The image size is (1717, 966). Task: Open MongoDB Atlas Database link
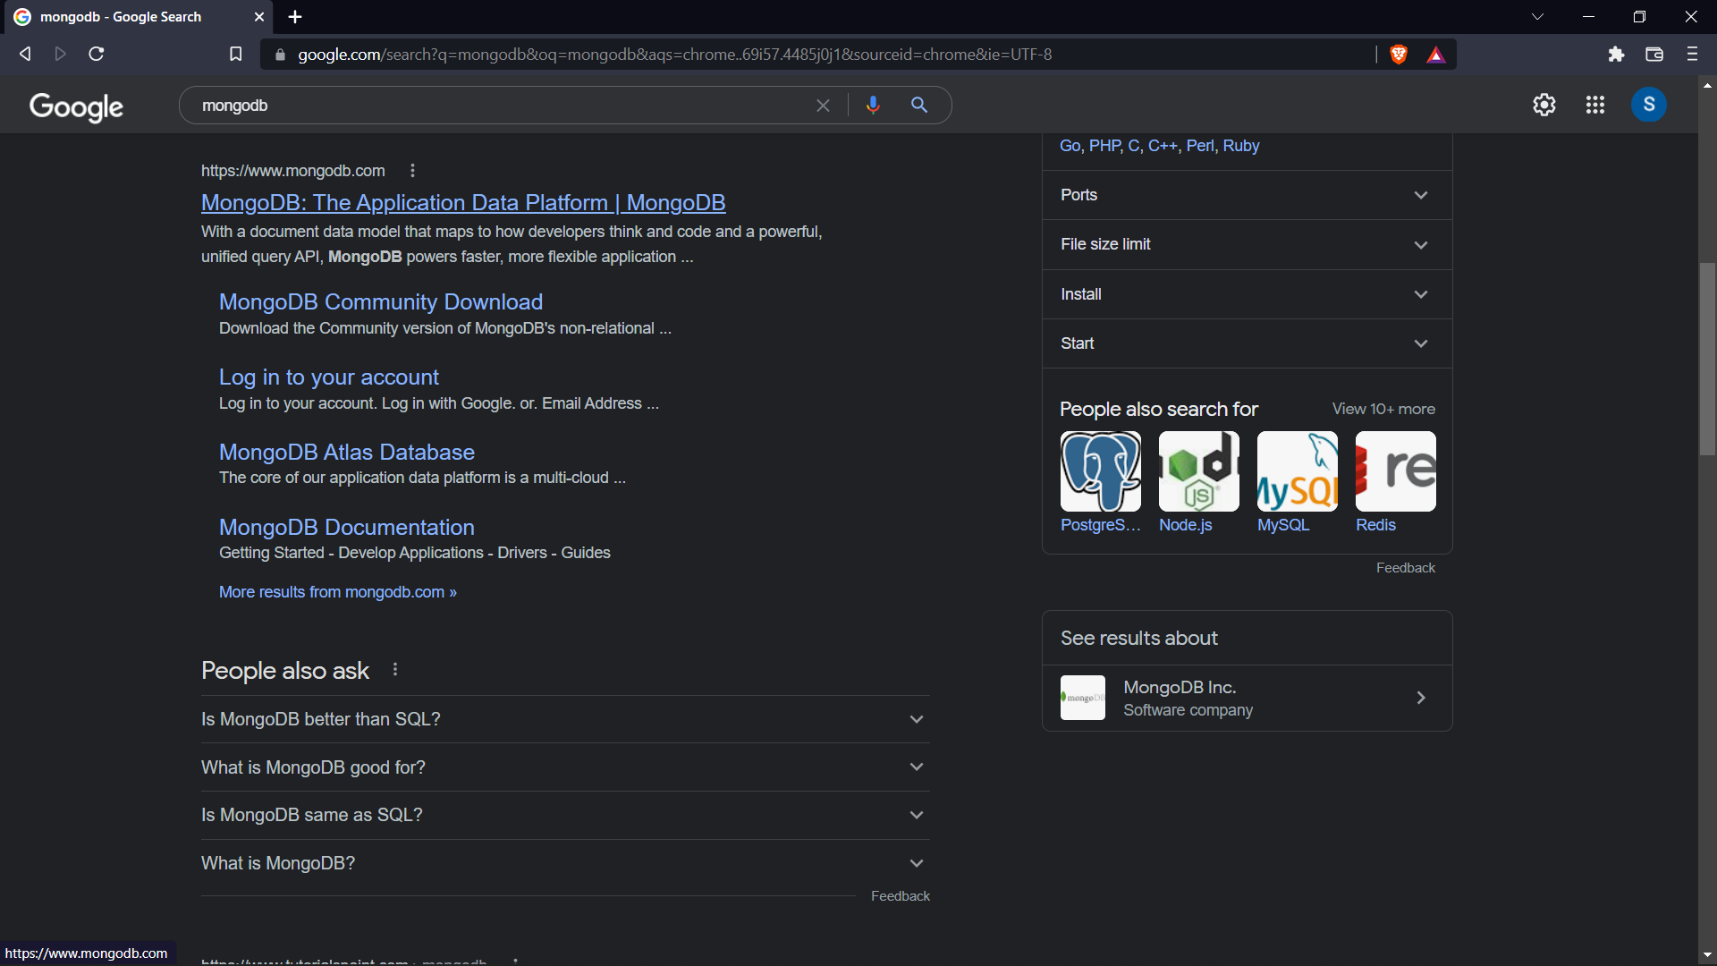[347, 453]
